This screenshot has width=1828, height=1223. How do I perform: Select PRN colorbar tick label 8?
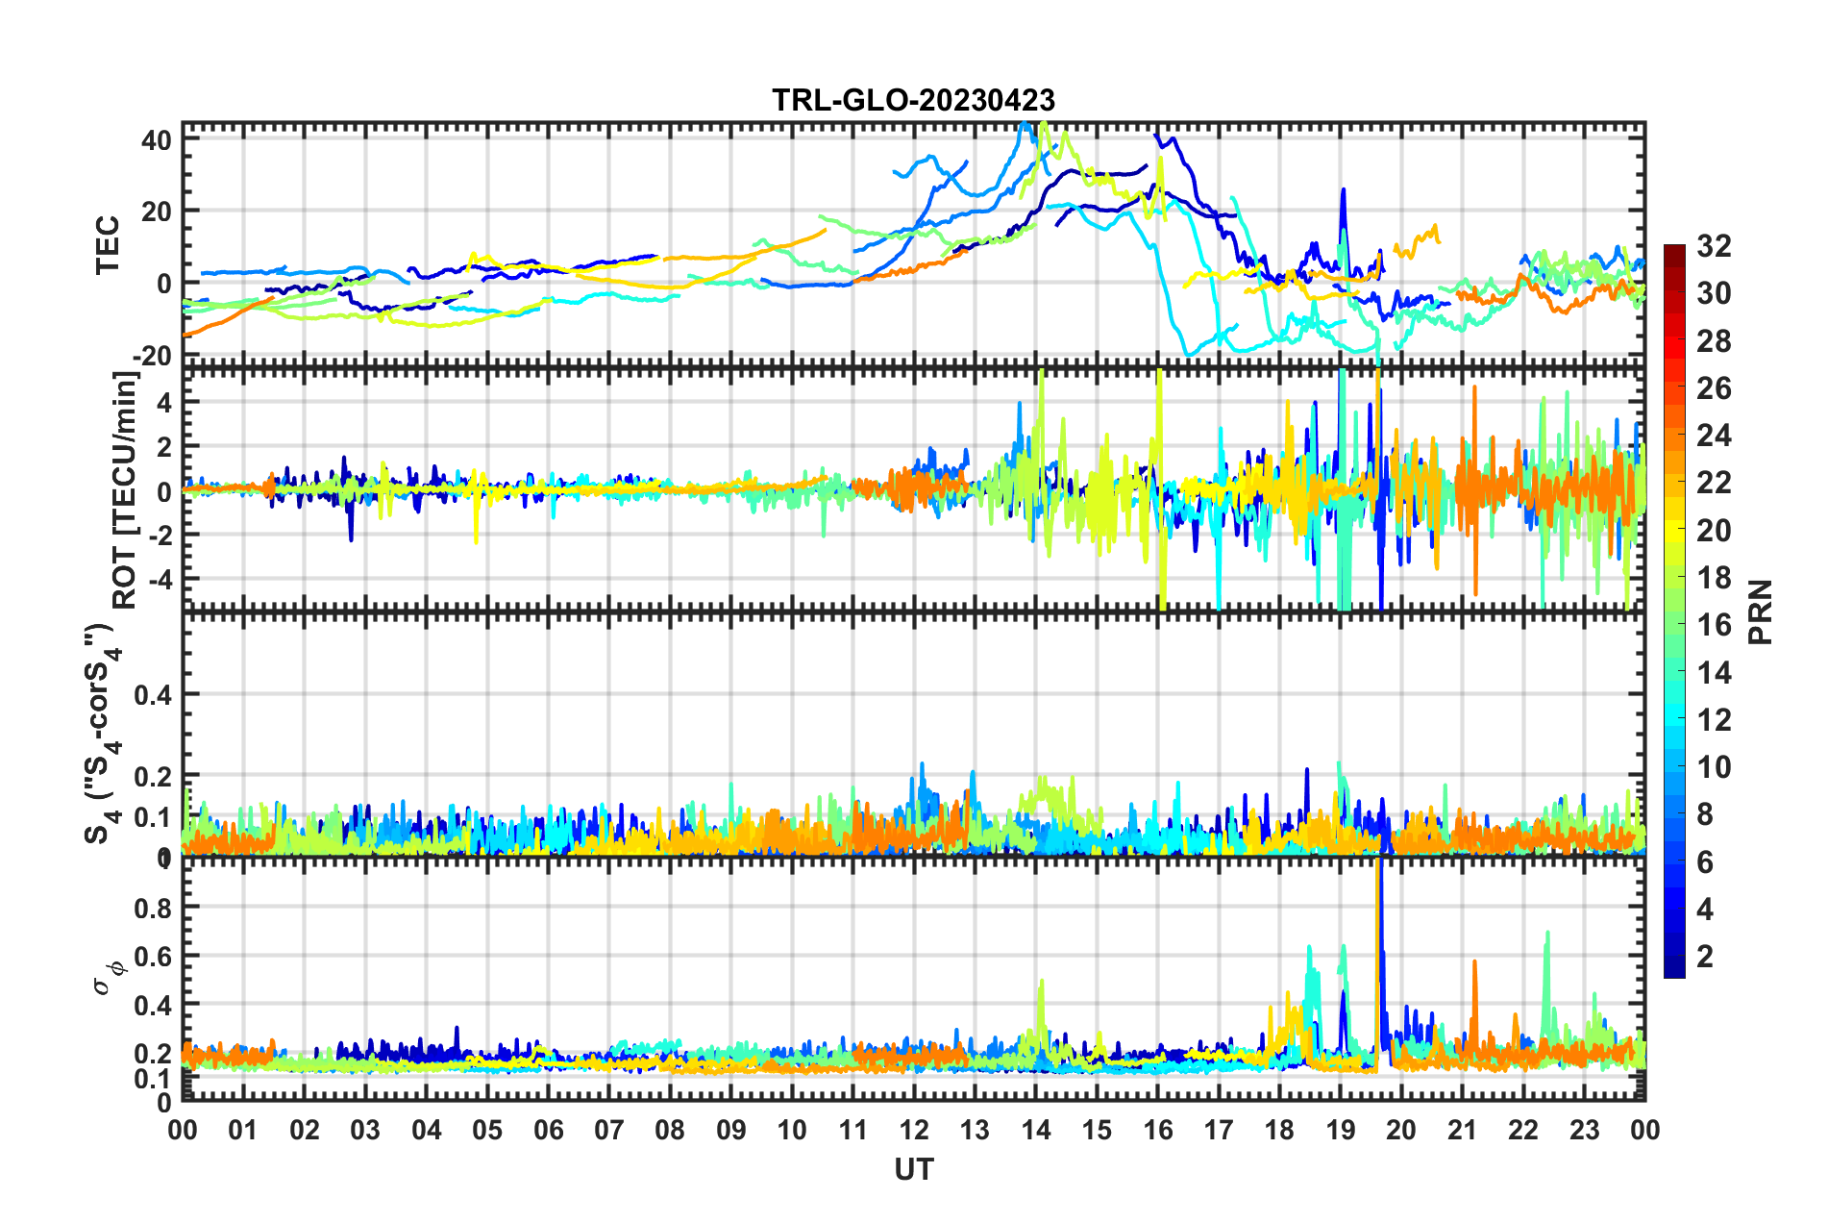point(1705,814)
